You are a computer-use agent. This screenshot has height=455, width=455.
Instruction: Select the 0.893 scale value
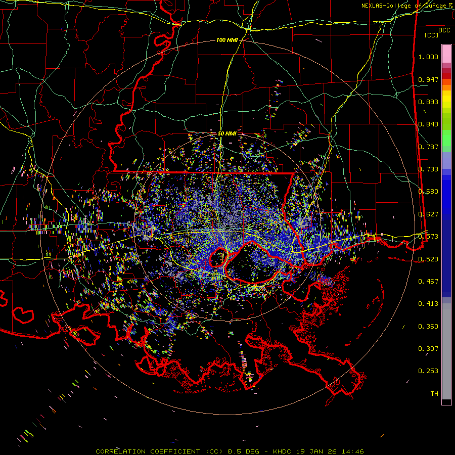428,102
